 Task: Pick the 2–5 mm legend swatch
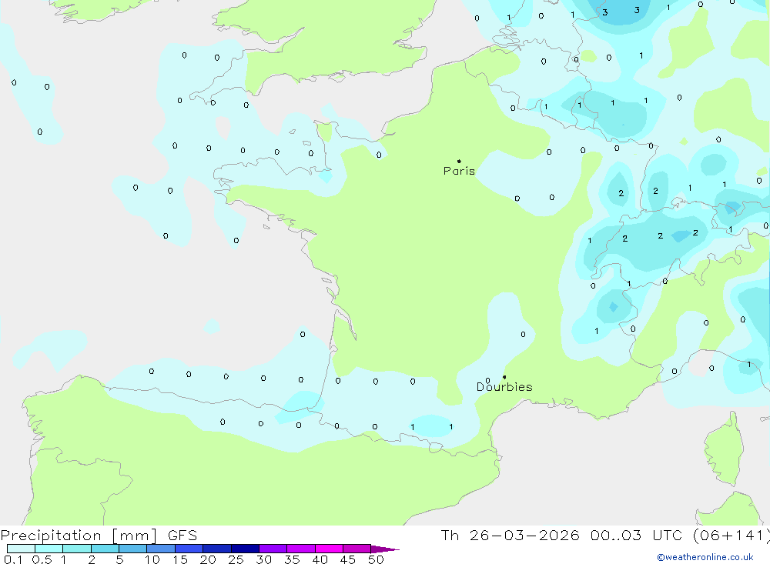tap(105, 549)
